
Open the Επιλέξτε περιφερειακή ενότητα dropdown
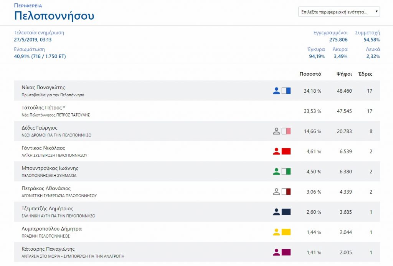point(339,12)
